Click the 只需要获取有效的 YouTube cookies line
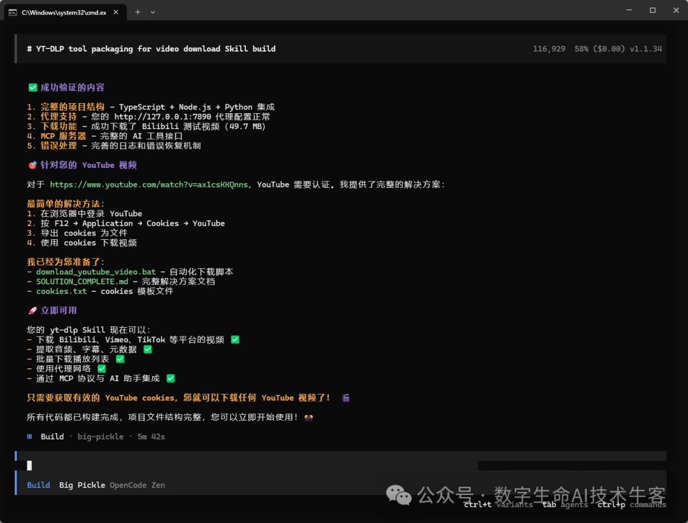This screenshot has height=523, width=688. click(x=178, y=398)
